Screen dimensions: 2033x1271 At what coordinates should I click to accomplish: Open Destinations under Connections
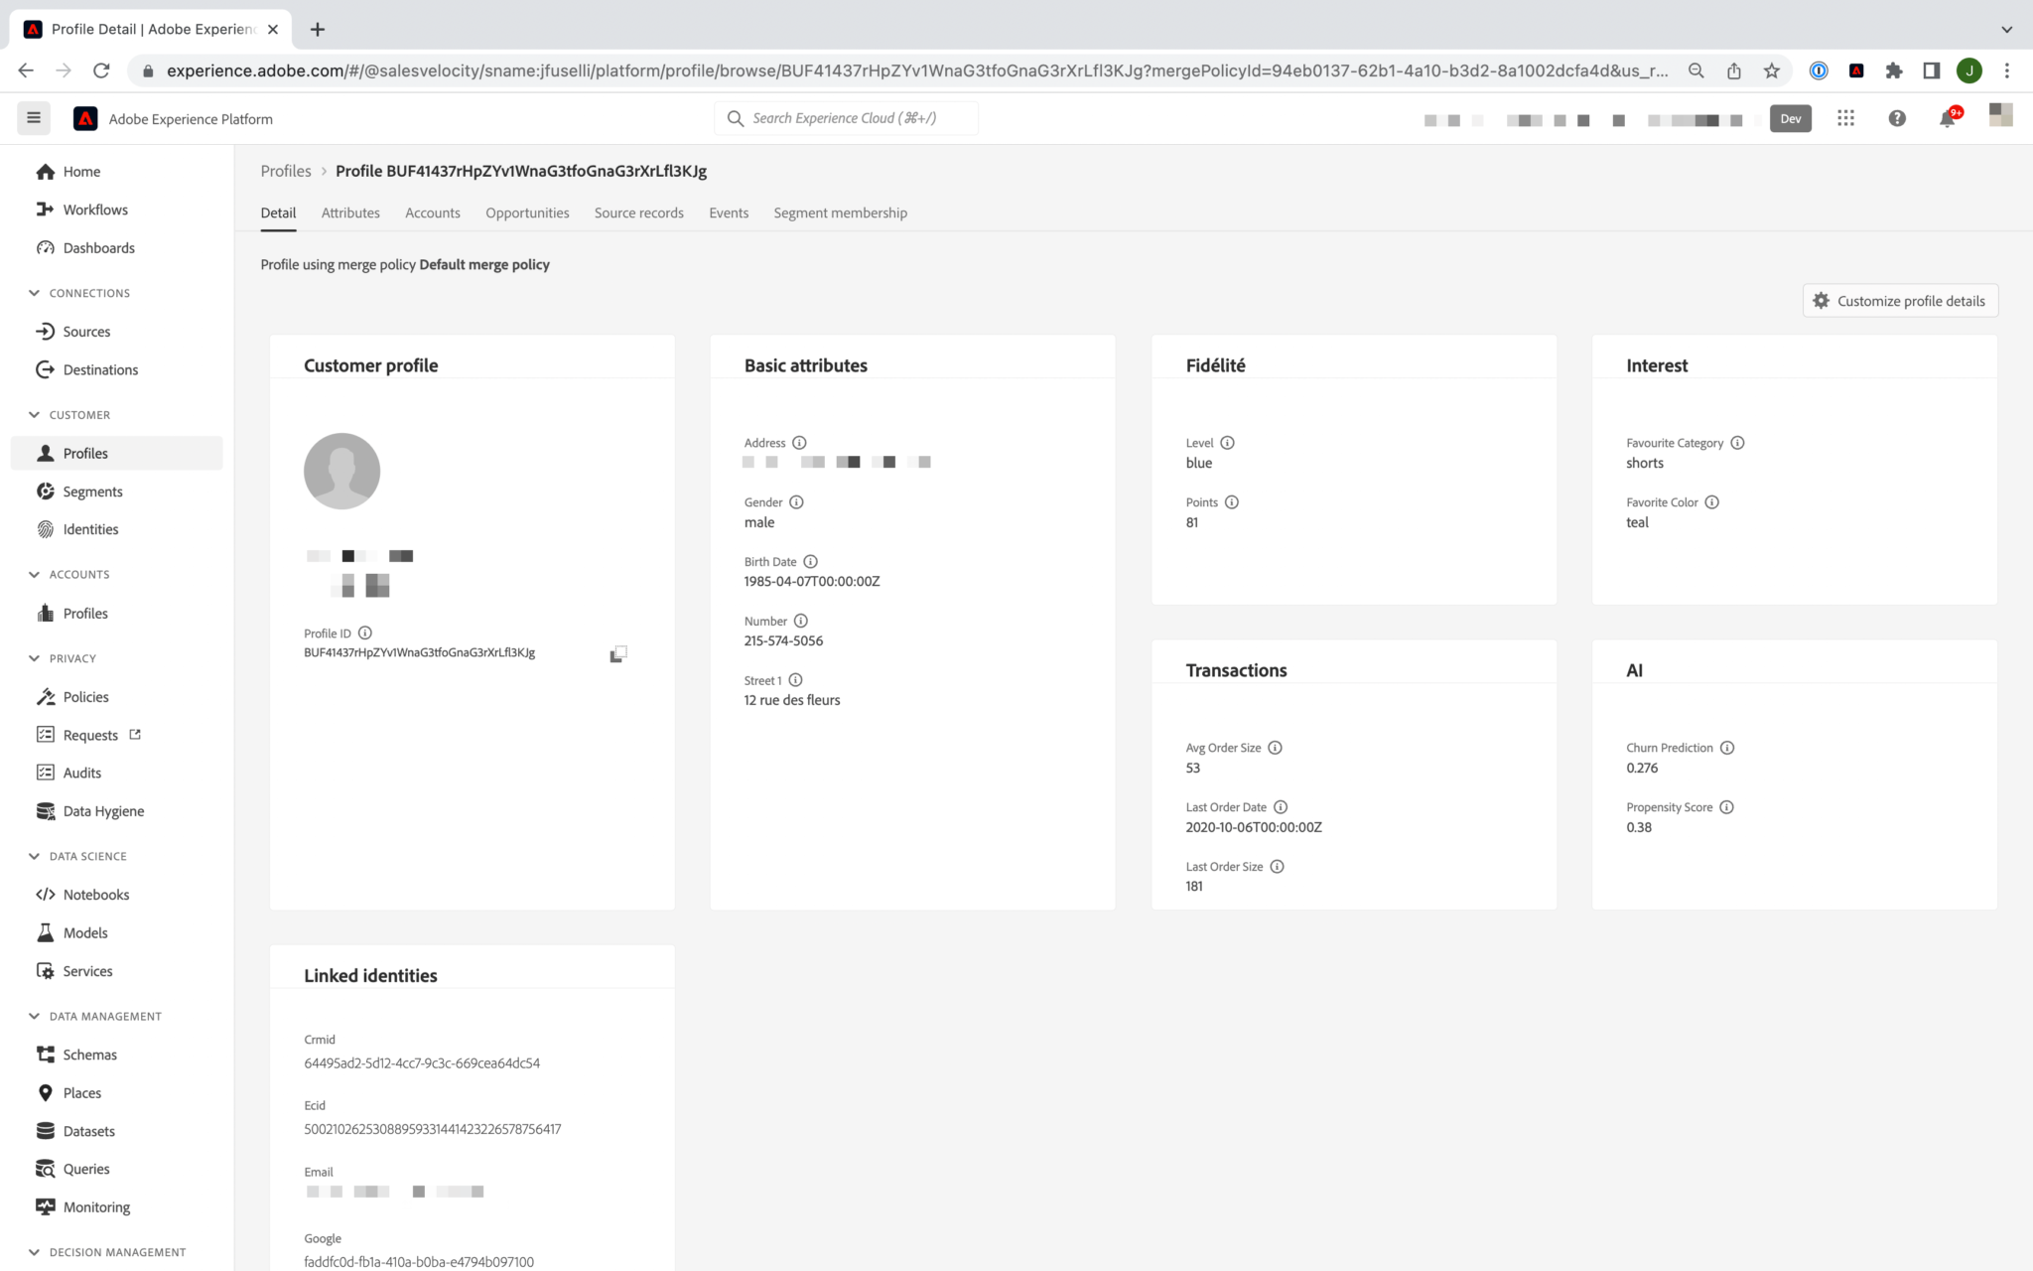99,369
